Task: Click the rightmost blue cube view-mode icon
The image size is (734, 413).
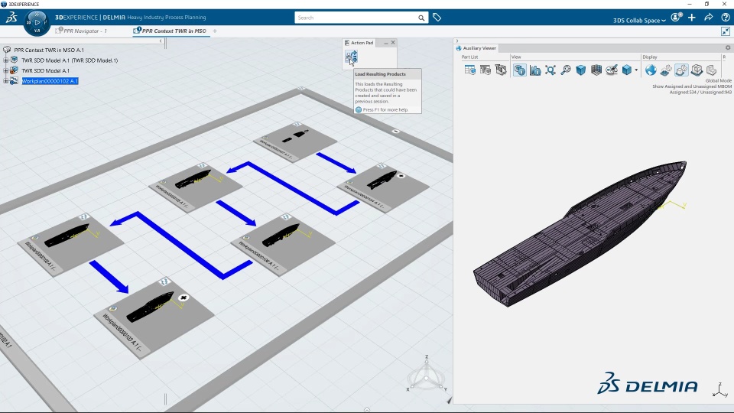Action: click(627, 70)
